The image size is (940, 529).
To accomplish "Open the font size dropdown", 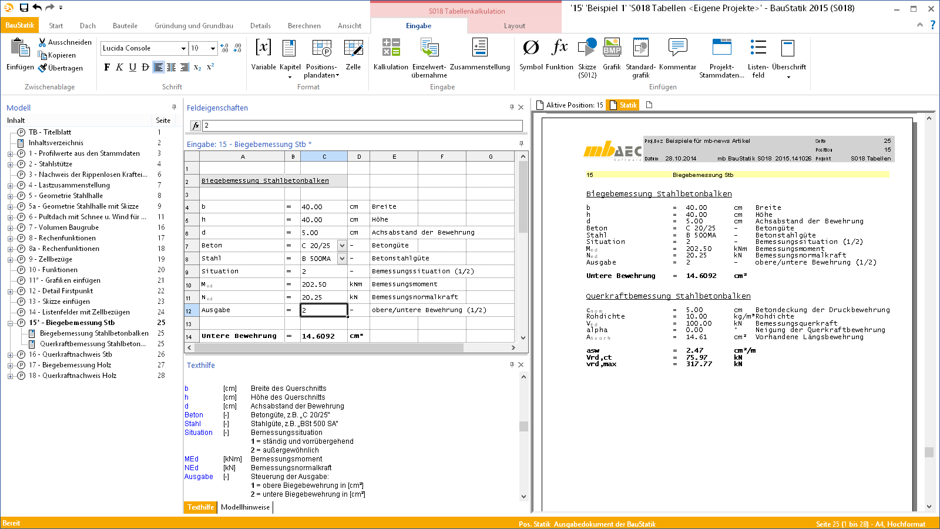I will tap(213, 48).
